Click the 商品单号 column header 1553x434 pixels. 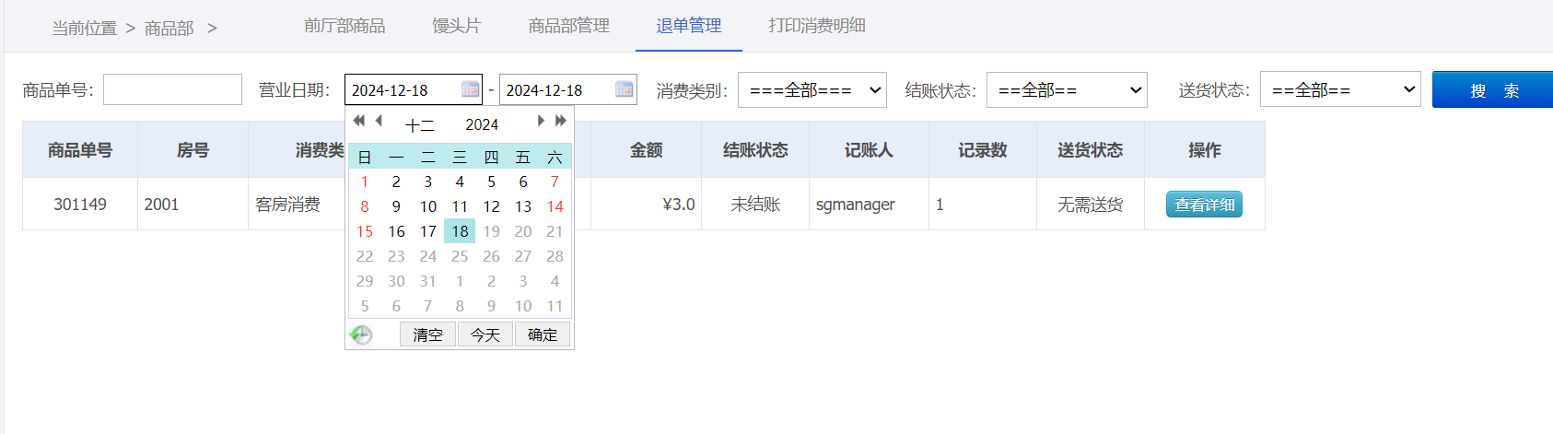pos(80,149)
